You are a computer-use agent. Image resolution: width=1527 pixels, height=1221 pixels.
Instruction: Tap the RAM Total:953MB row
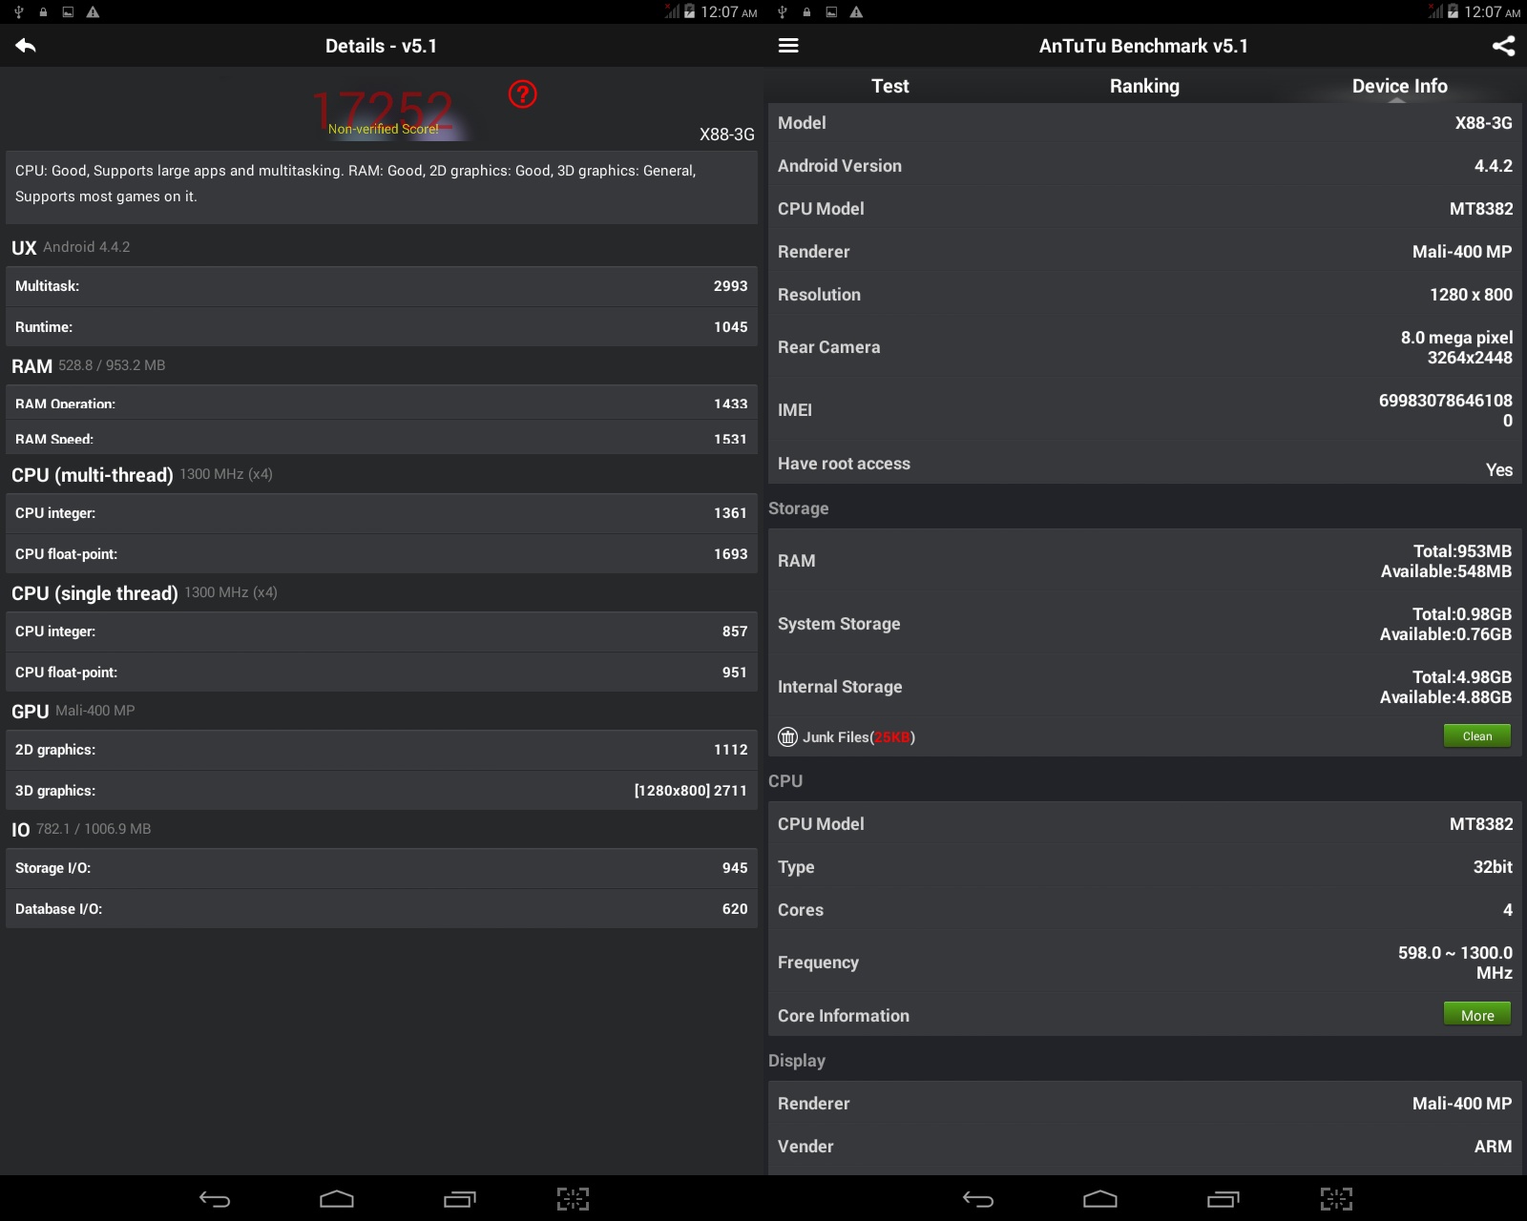tap(1144, 561)
